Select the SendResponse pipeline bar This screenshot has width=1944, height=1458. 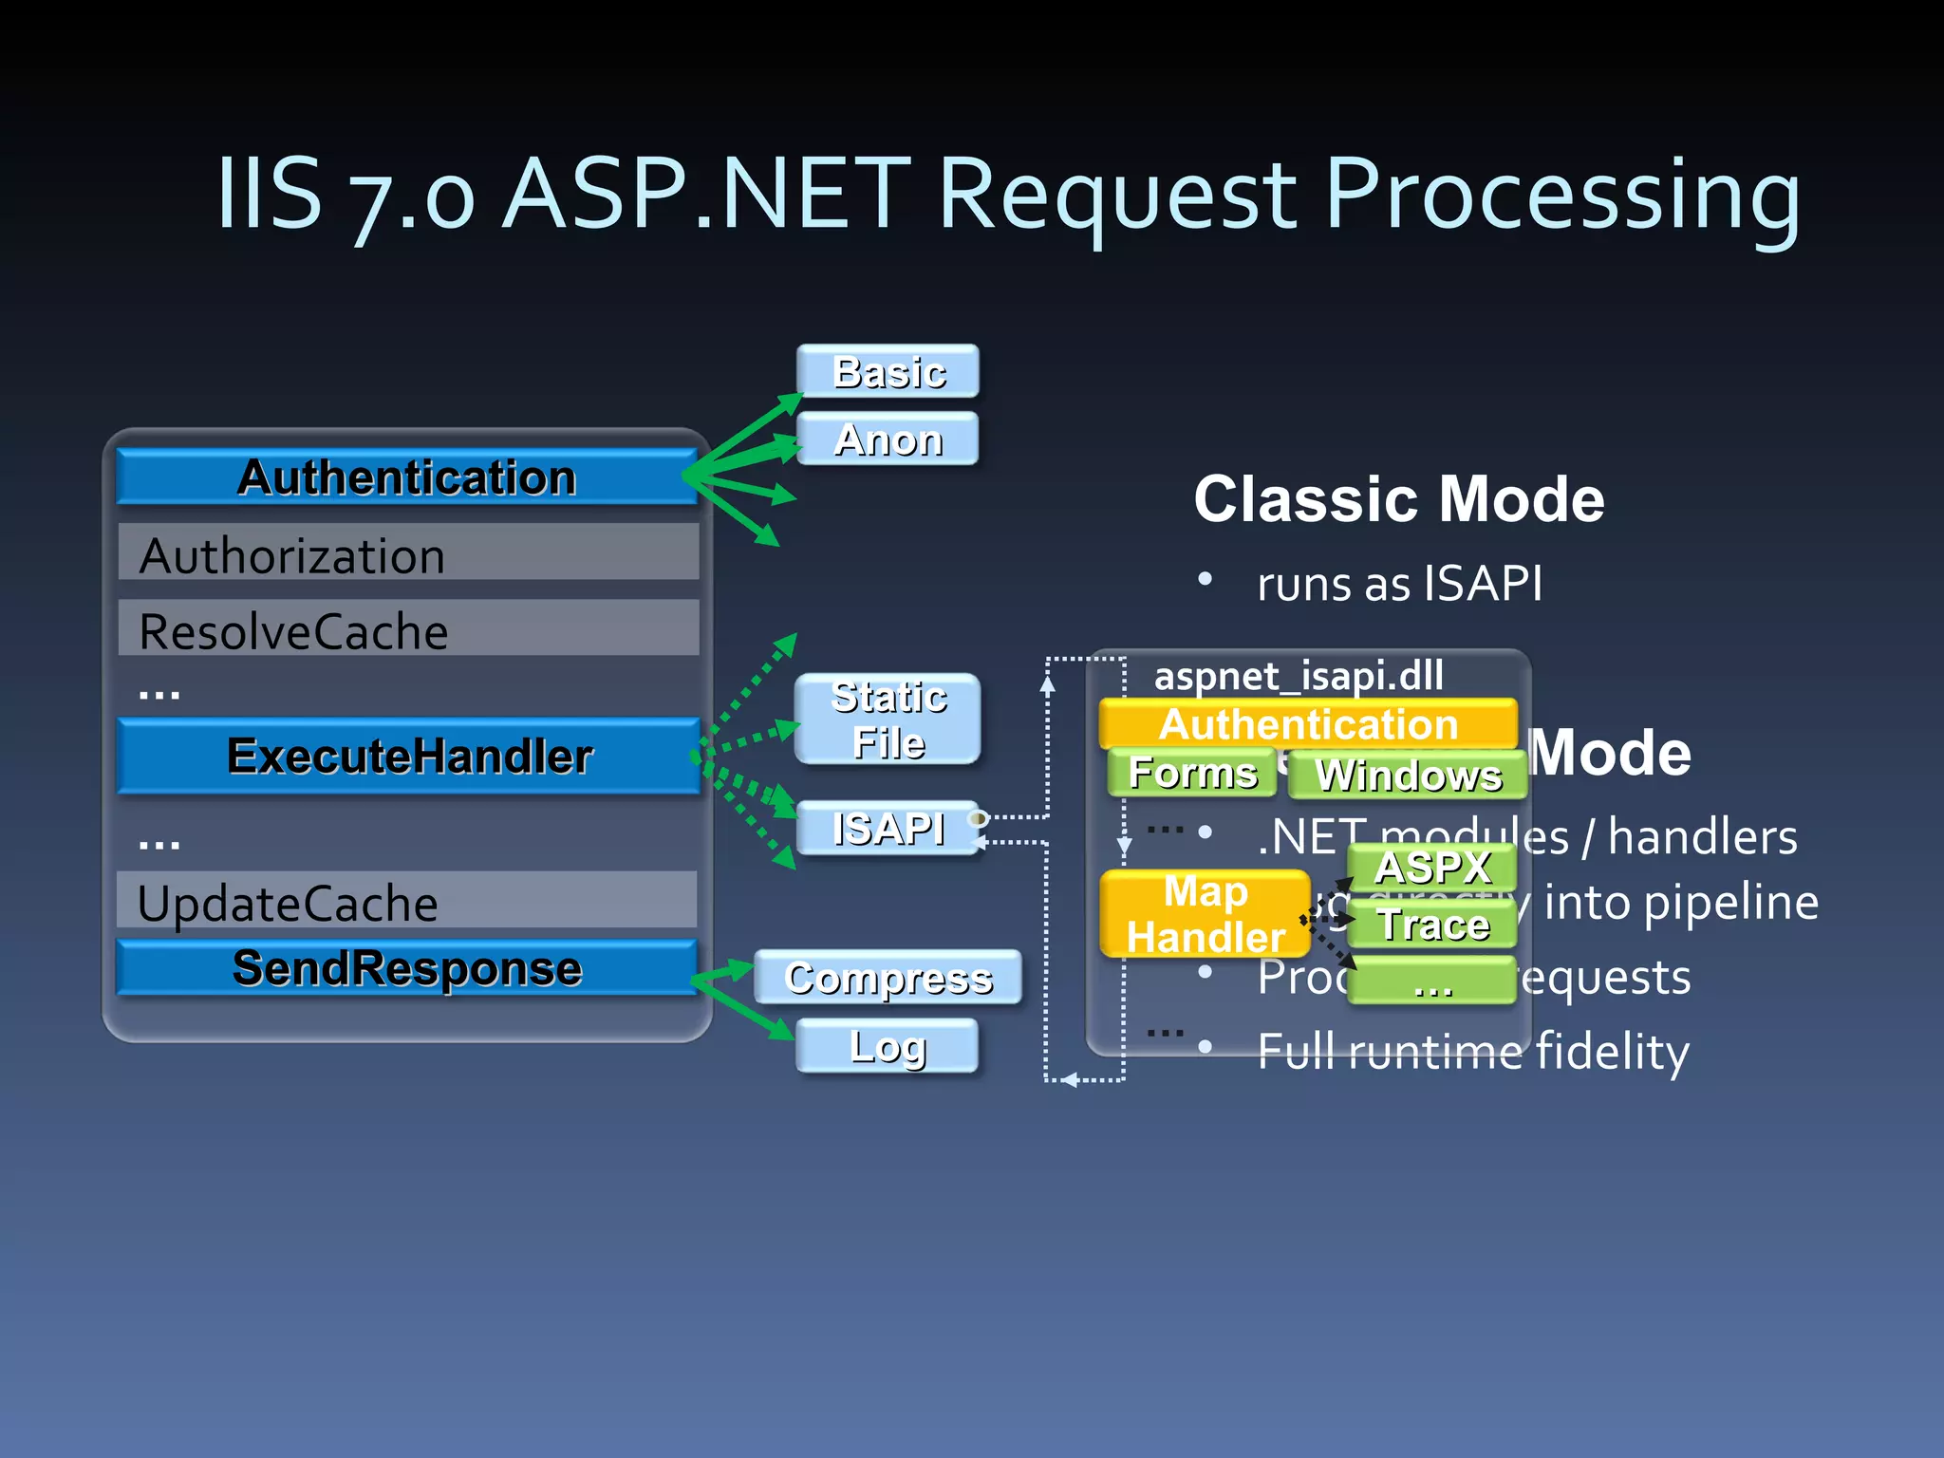406,968
